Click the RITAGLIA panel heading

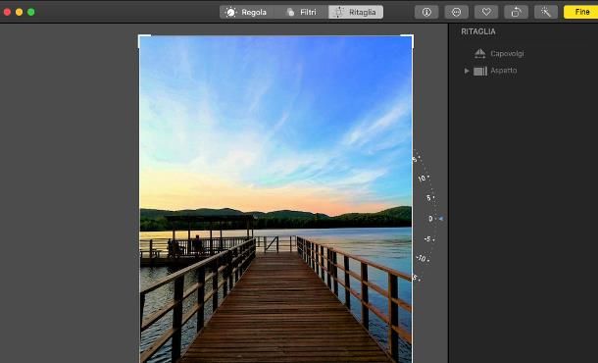(478, 31)
